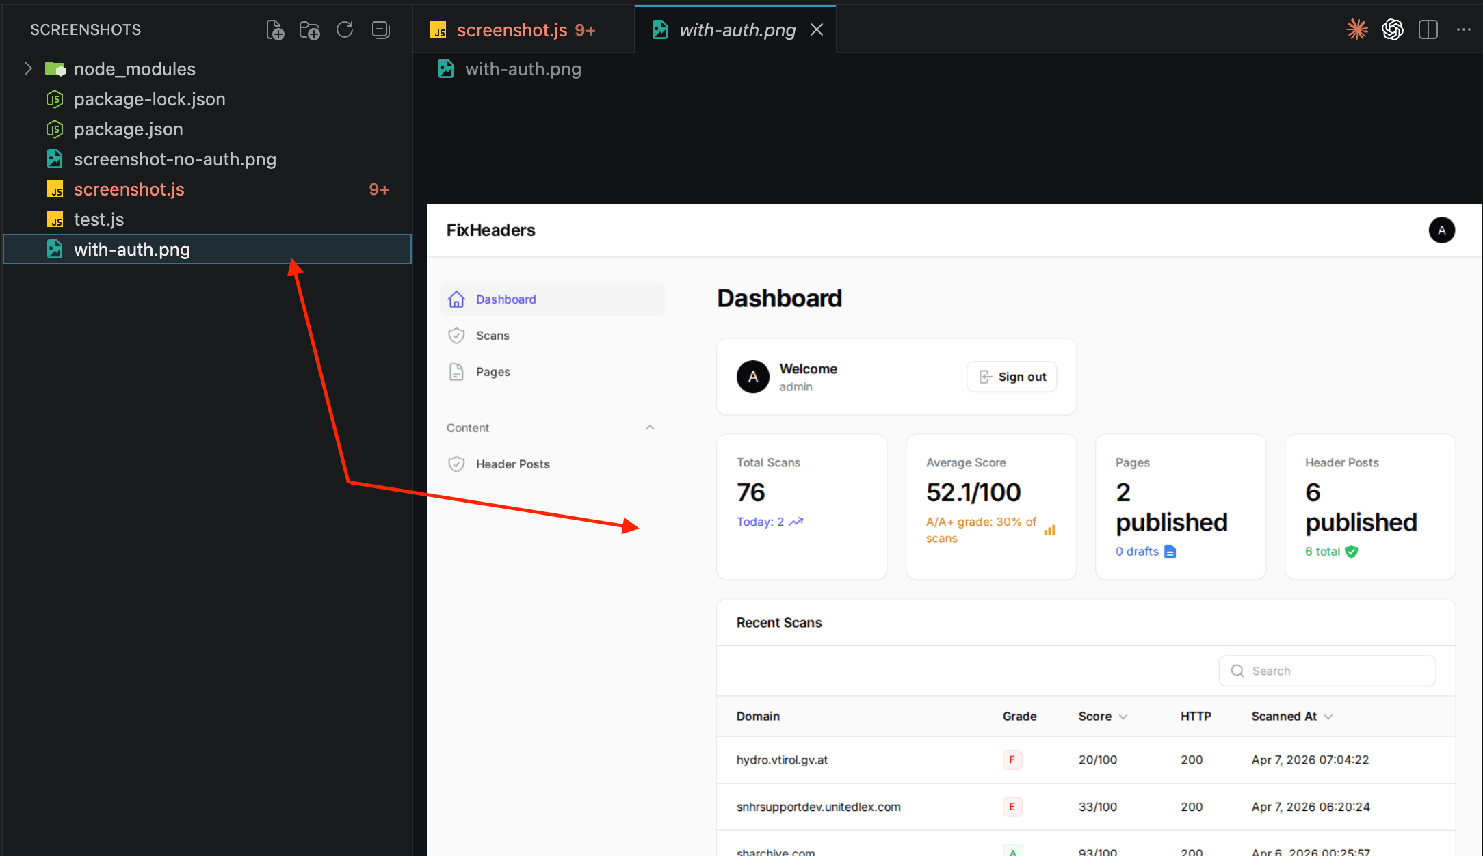Click the New File icon in Explorer
The width and height of the screenshot is (1483, 856).
[x=274, y=29]
